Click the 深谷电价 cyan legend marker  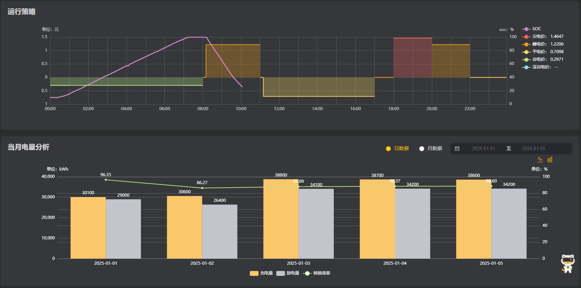point(526,67)
